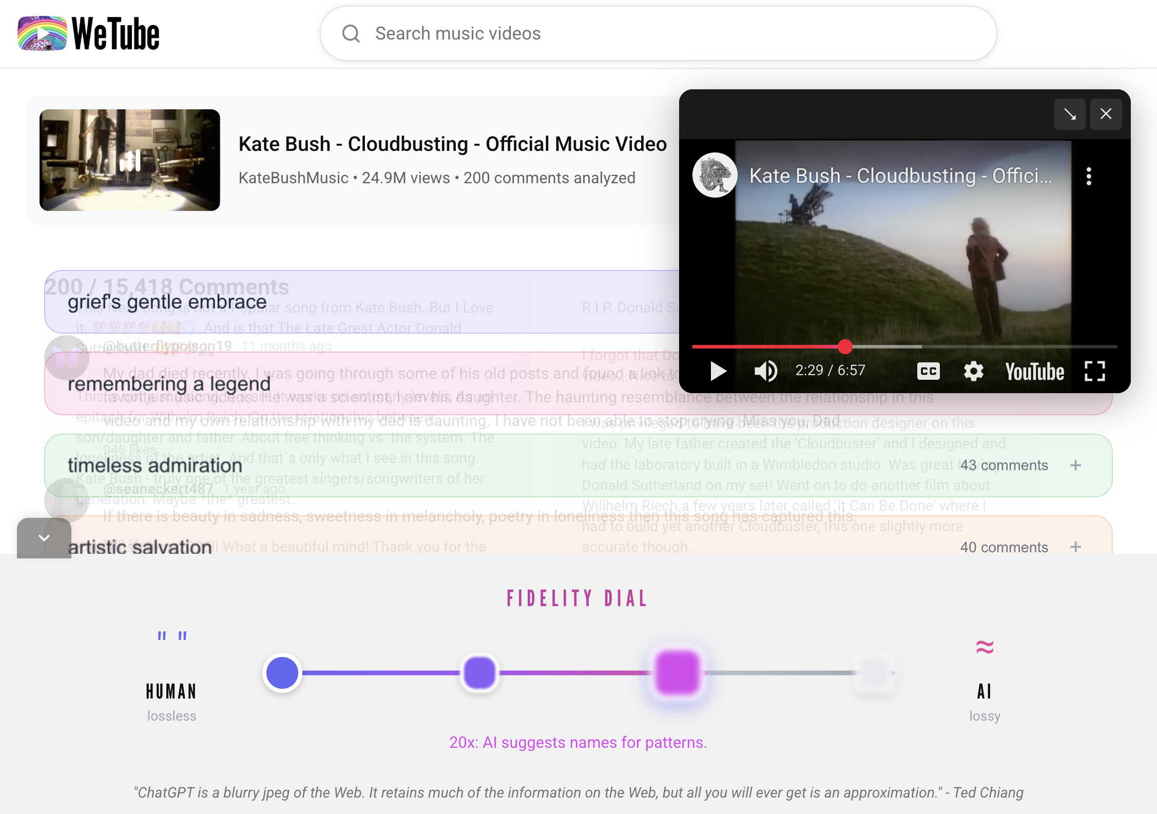Select the second fidelity dial stop
Viewport: 1157px width, 814px height.
479,673
